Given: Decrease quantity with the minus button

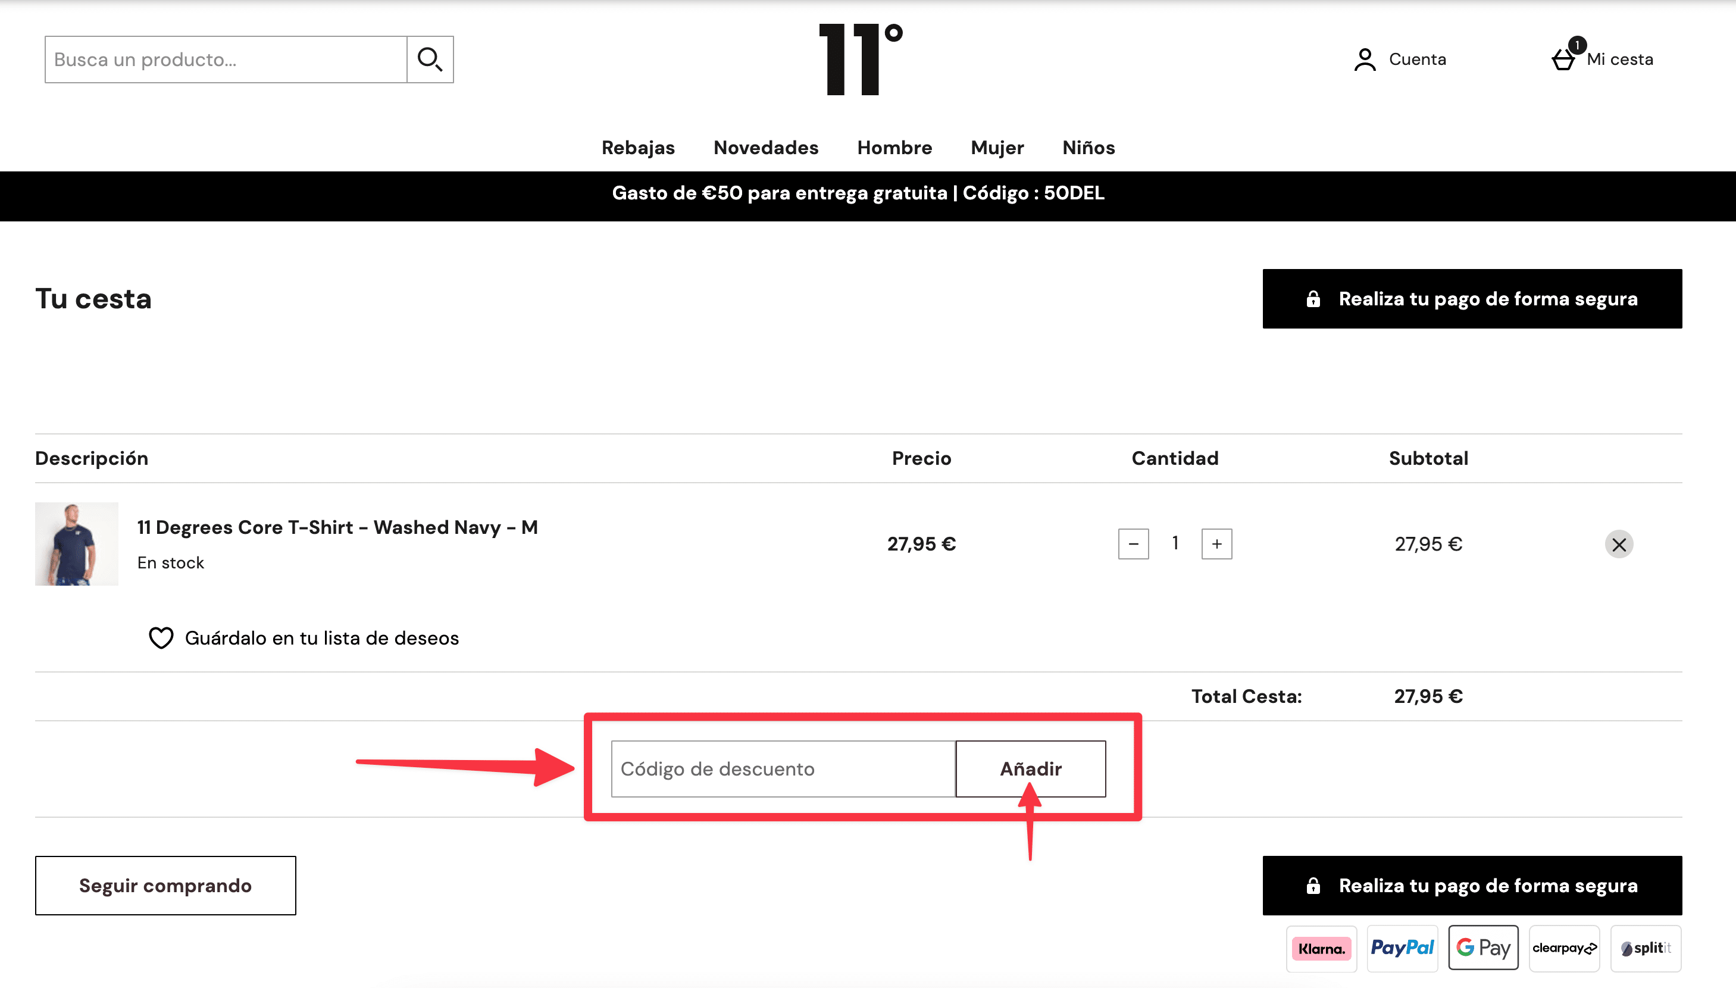Looking at the screenshot, I should (x=1134, y=543).
